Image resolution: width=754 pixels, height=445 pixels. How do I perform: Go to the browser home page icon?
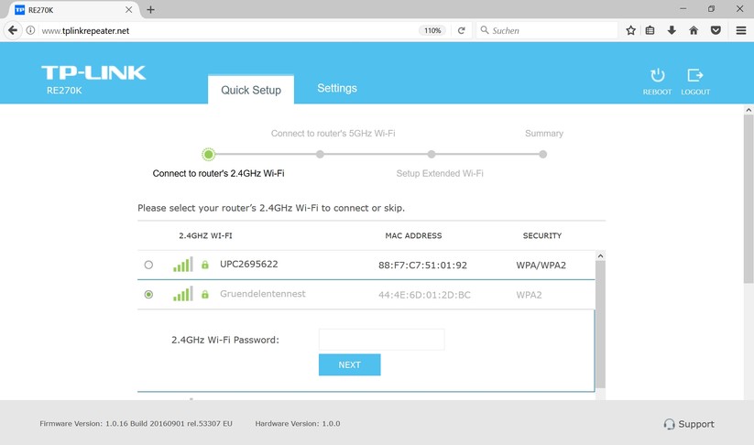coord(694,30)
